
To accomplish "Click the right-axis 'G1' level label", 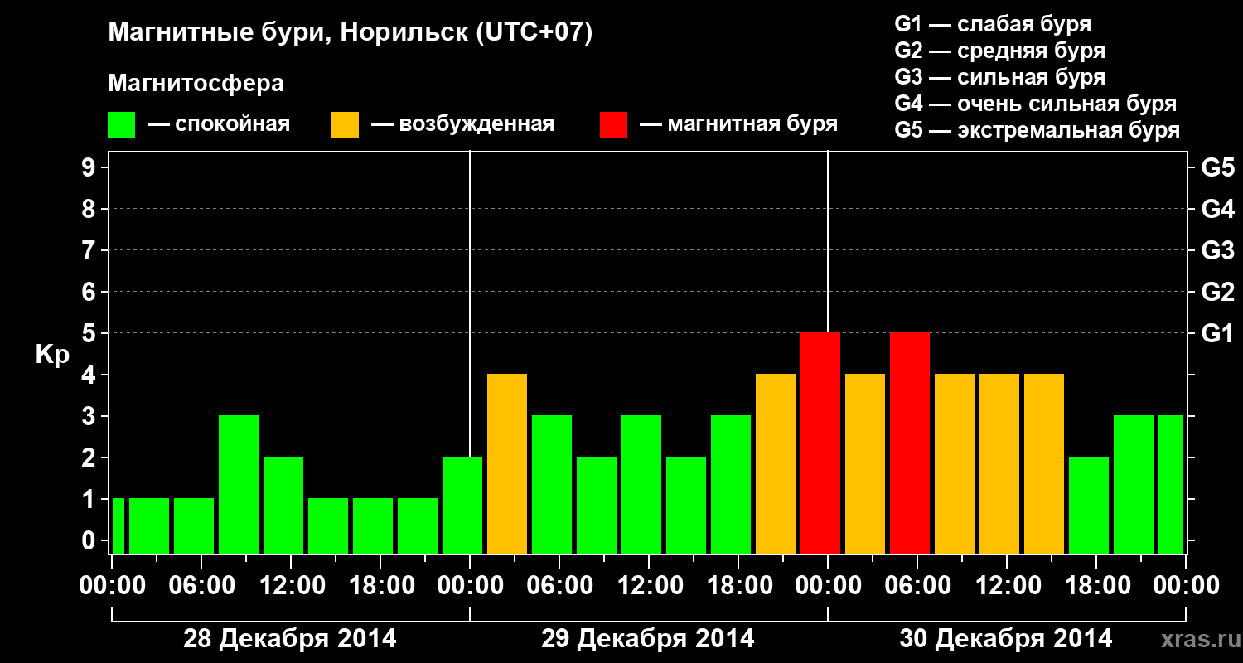I will pos(1218,334).
